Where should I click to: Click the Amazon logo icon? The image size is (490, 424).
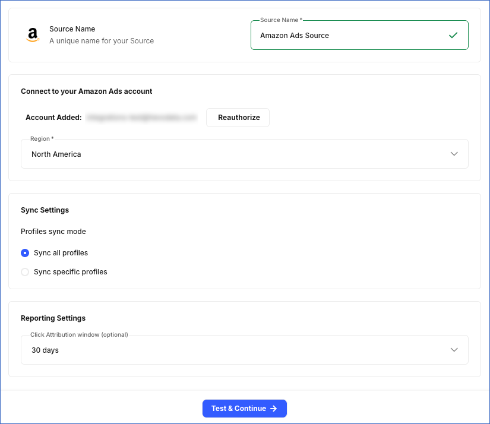pyautogui.click(x=33, y=34)
